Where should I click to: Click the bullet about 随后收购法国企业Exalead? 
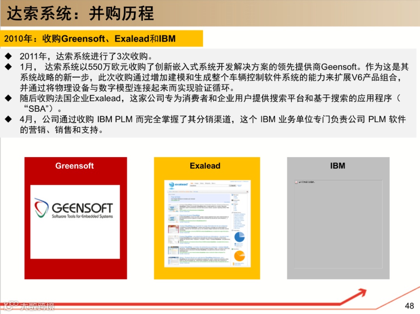pyautogui.click(x=210, y=103)
